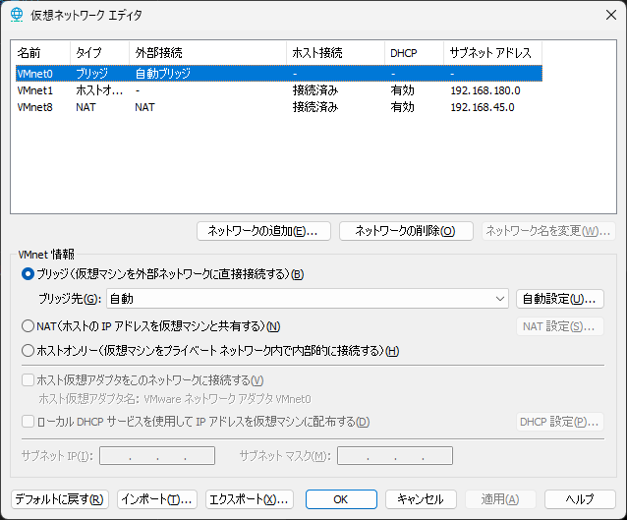Click 有効 DHCP cell in VMnet8 row

[402, 107]
